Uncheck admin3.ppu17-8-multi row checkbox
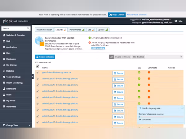 [38, 91]
